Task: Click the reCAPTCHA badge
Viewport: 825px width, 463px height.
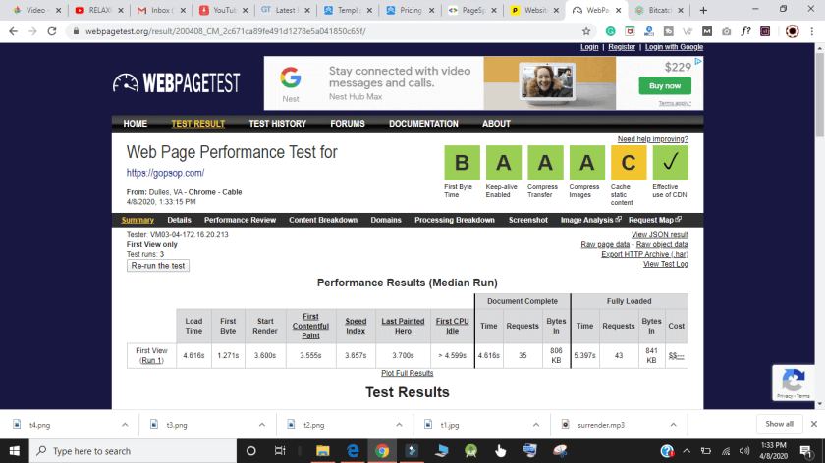Action: 794,383
